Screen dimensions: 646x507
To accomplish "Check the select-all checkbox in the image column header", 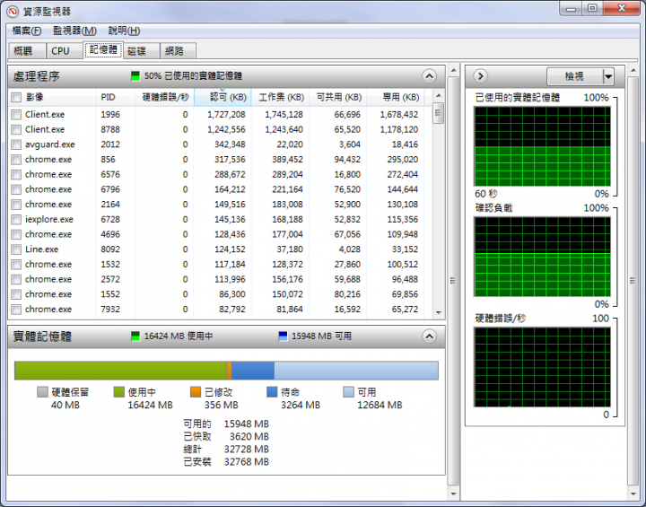I will [x=16, y=97].
